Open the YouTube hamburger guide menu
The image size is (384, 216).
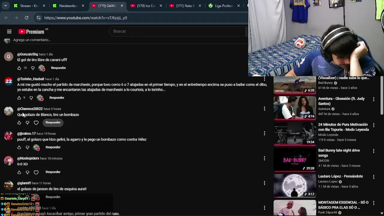pyautogui.click(x=9, y=31)
